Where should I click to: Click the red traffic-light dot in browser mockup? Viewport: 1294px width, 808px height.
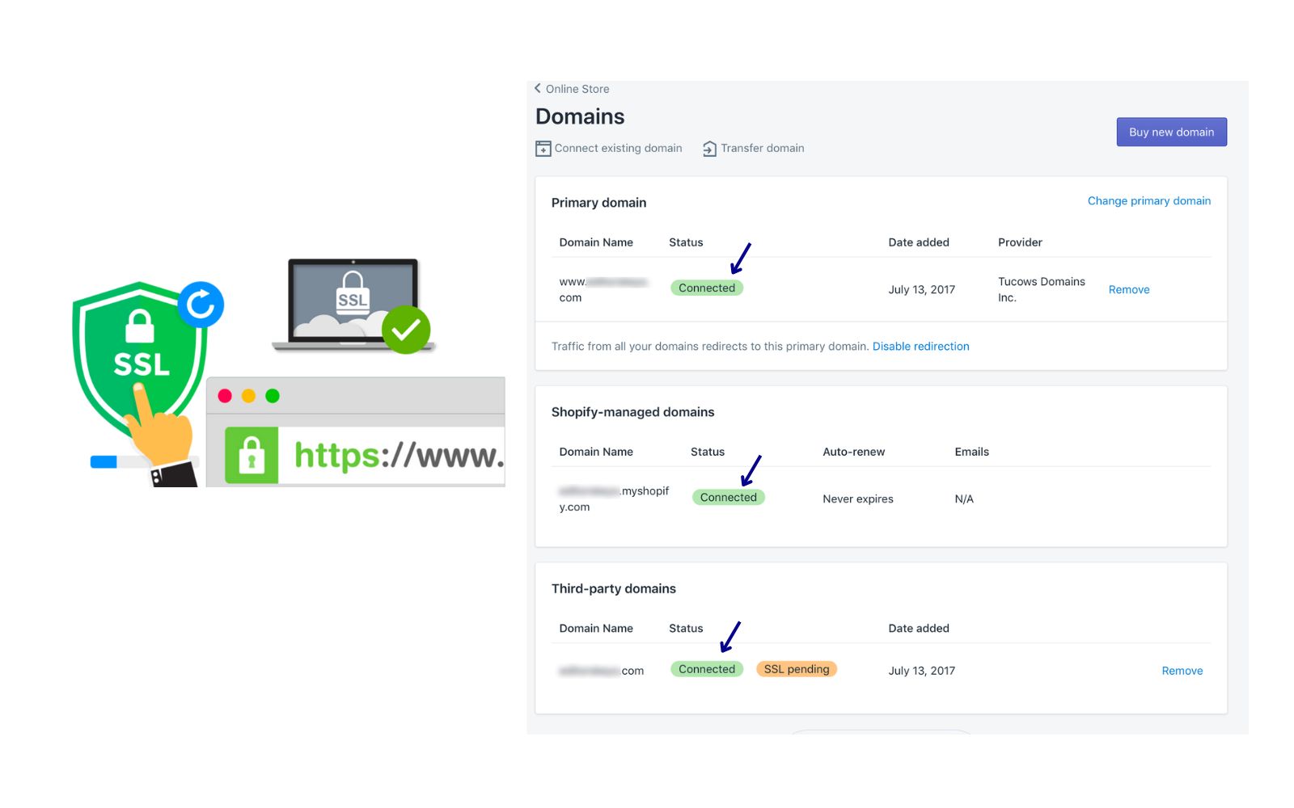pos(224,396)
